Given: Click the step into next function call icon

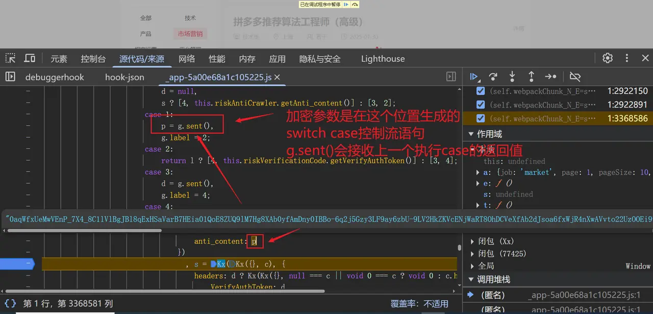Looking at the screenshot, I should click(512, 76).
